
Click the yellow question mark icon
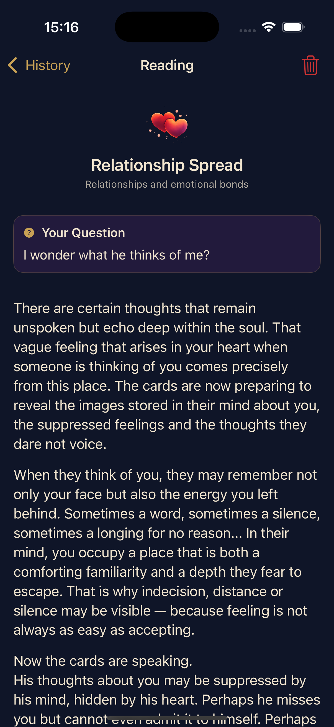(x=29, y=233)
